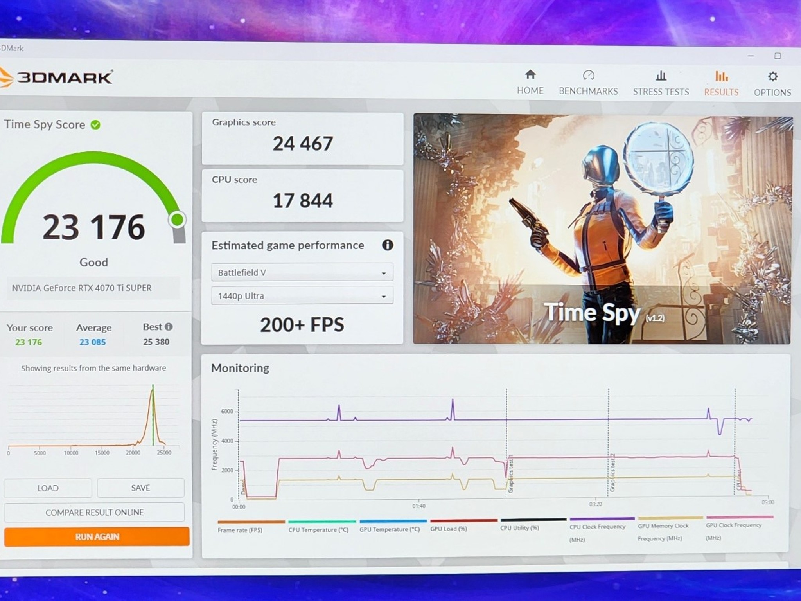Screen dimensions: 801x601
Task: Click COMPARE RESULT ONLINE button
Action: (94, 512)
